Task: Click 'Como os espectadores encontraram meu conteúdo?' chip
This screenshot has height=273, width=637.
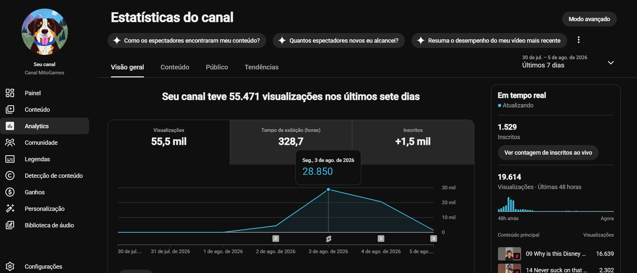Action: point(187,41)
